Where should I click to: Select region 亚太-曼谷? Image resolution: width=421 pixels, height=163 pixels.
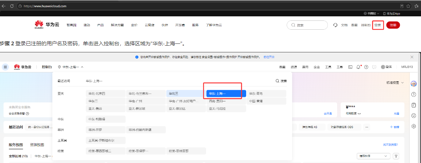click(105, 109)
